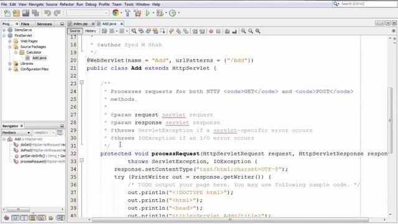
Task: Toggle Show Inner Classes filter in Navigator
Action: [x=42, y=218]
